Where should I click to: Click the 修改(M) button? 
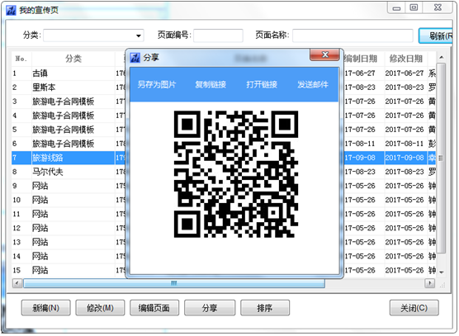coord(100,308)
